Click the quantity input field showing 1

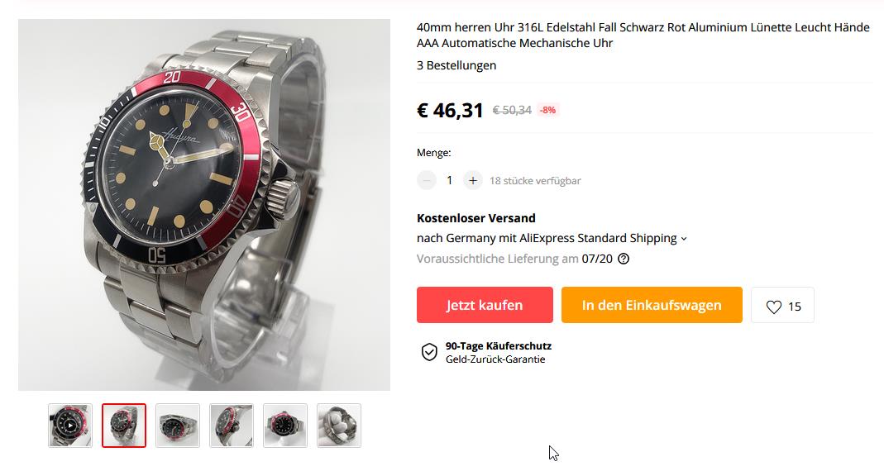click(449, 181)
